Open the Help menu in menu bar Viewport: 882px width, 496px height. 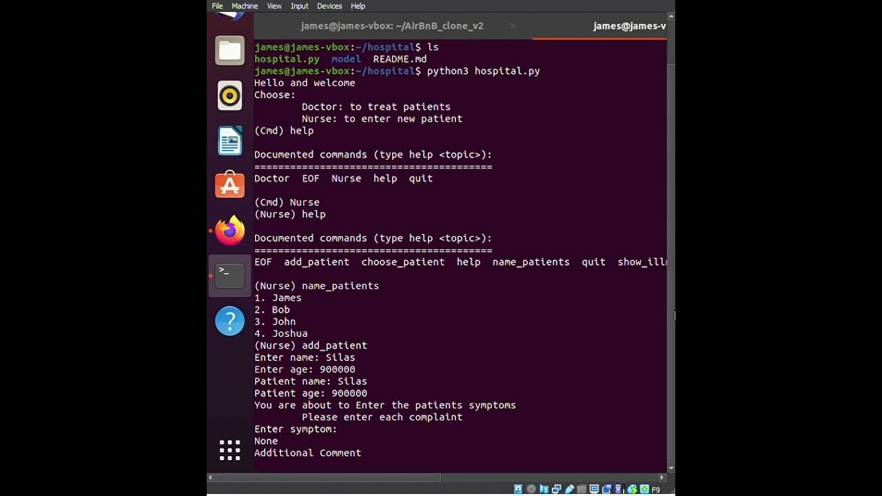coord(358,6)
